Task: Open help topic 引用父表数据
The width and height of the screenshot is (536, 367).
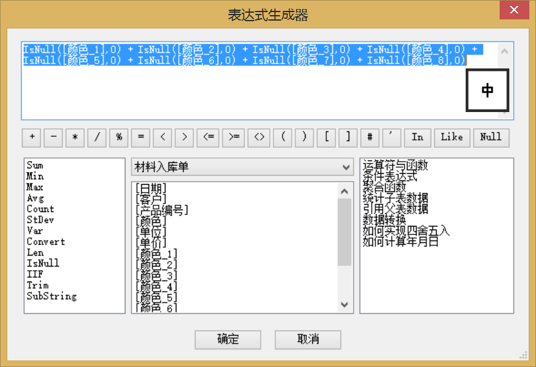Action: [x=395, y=209]
